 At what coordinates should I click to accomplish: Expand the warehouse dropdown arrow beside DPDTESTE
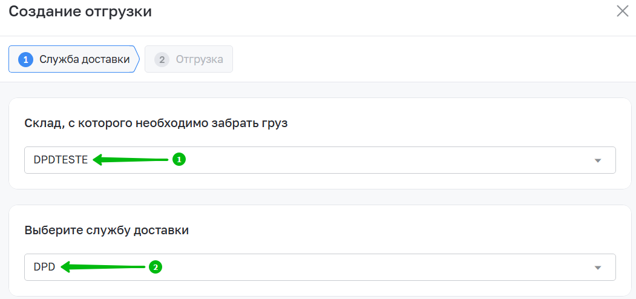[x=598, y=160]
